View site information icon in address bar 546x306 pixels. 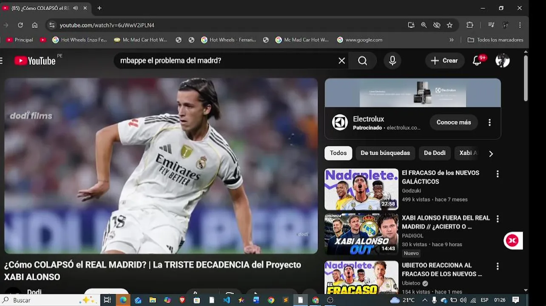tap(52, 25)
